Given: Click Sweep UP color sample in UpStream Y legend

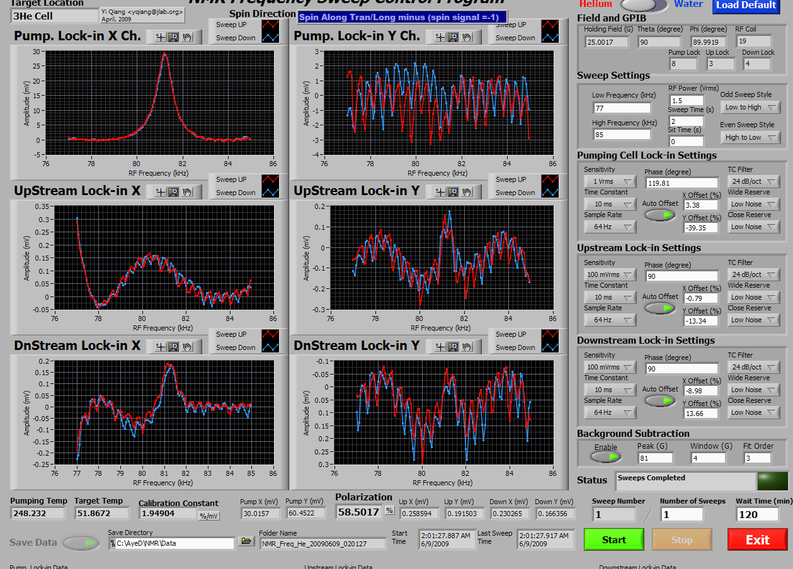Looking at the screenshot, I should click(x=550, y=179).
